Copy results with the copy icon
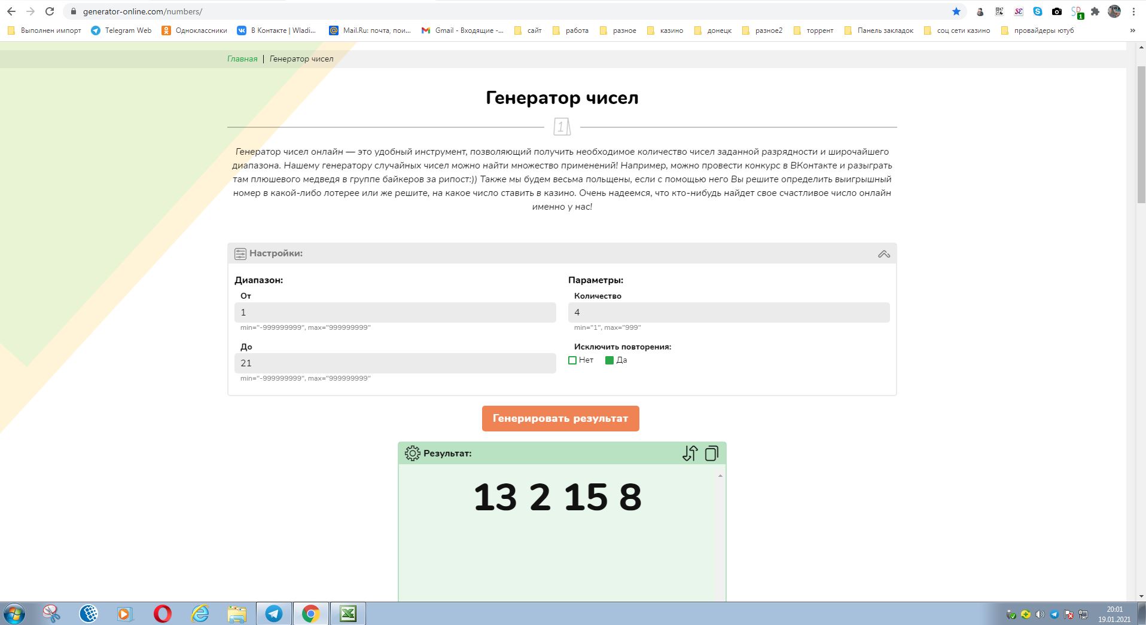This screenshot has width=1146, height=625. tap(711, 454)
